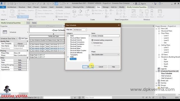
Task: Collapse the Ceiling Plans node
Action: click(159, 45)
